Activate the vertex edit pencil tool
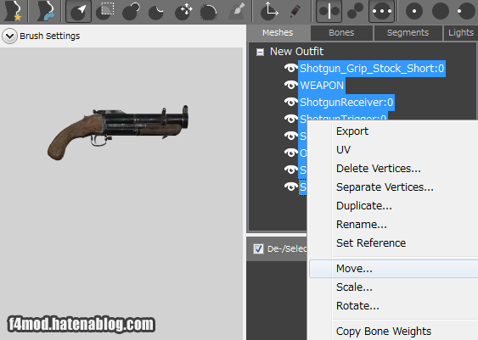This screenshot has width=478, height=340. pos(295,11)
